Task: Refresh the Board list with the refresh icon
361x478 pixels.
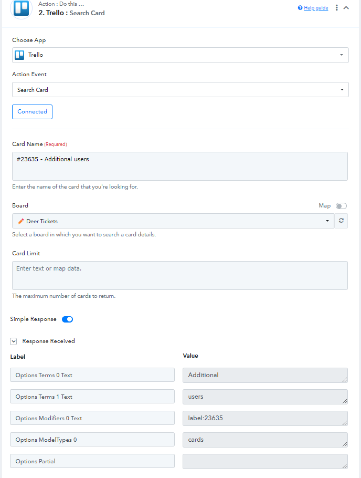Action: tap(341, 221)
